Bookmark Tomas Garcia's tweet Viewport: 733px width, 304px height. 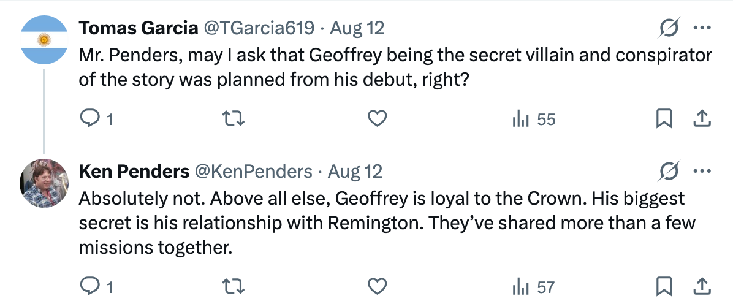pyautogui.click(x=664, y=120)
